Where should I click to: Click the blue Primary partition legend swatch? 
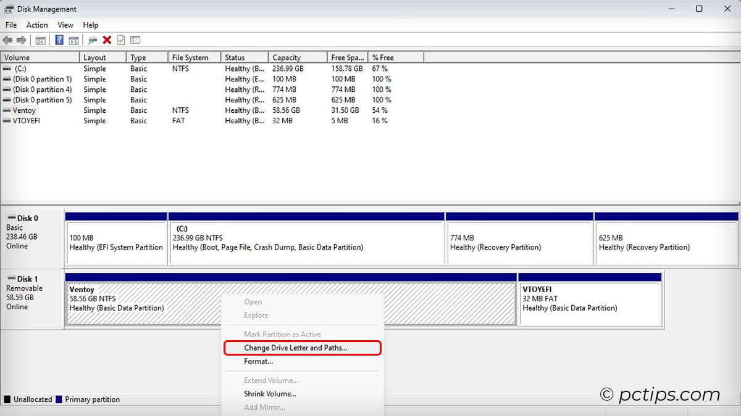tap(60, 399)
